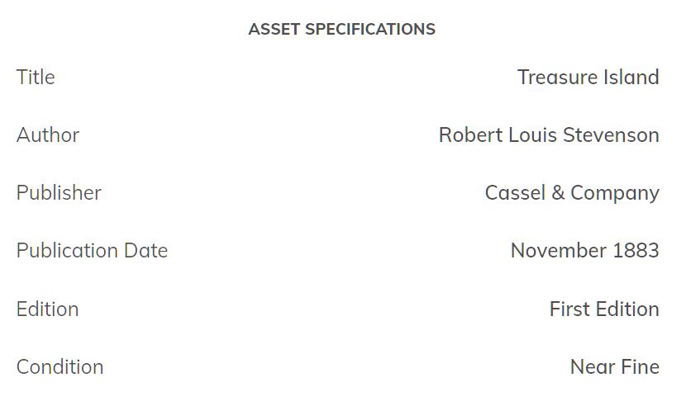Screen dimensions: 691x406
Task: Select the Condition field label
Action: [x=60, y=367]
